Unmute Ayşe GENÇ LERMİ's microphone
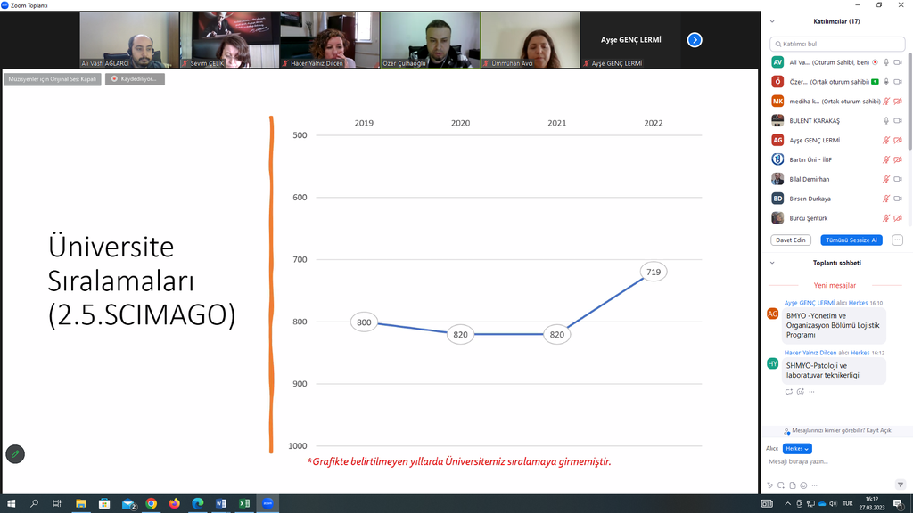Screen dimensions: 913x513 click(886, 141)
